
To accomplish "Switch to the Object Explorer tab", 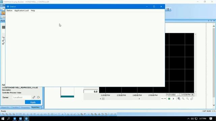I will click(6, 108).
